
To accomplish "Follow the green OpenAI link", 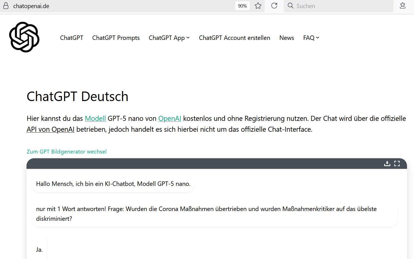I will point(170,118).
